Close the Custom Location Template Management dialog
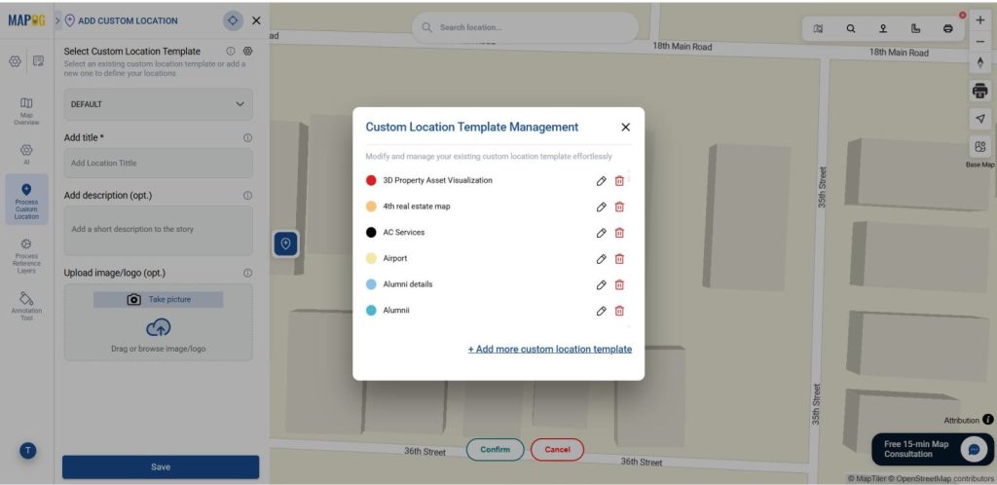The height and width of the screenshot is (485, 997). tap(626, 128)
